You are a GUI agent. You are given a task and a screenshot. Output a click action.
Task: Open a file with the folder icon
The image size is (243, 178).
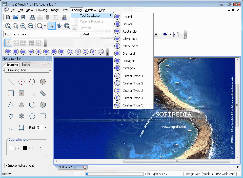tap(16, 17)
